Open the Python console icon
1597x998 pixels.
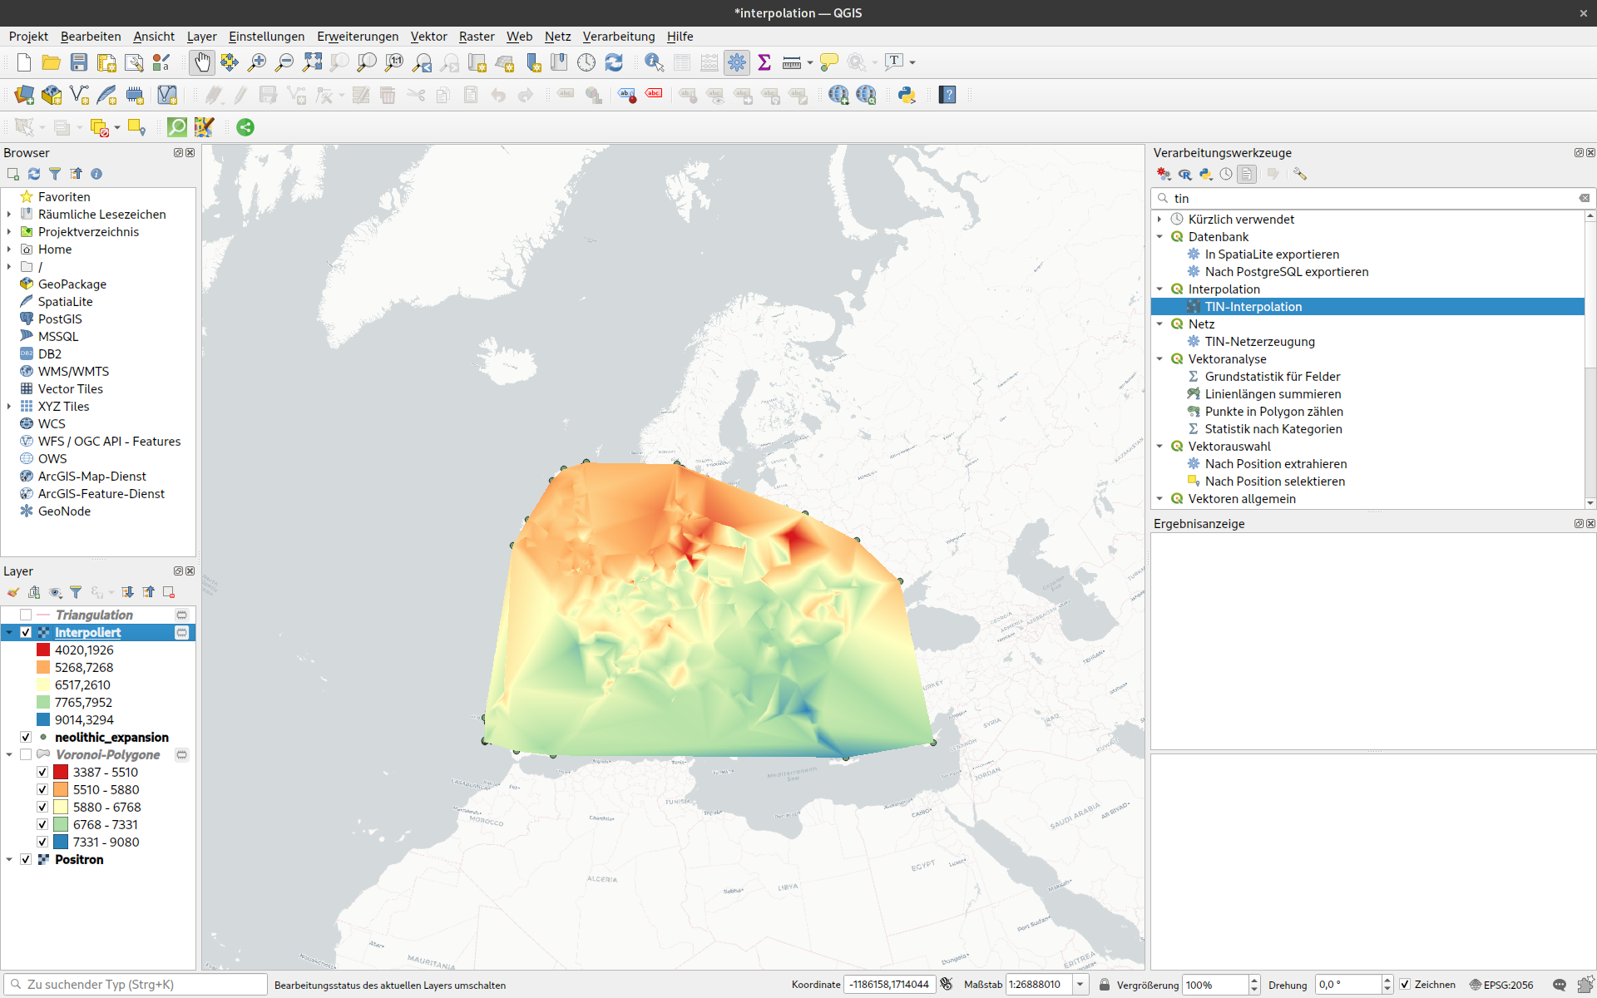point(907,95)
